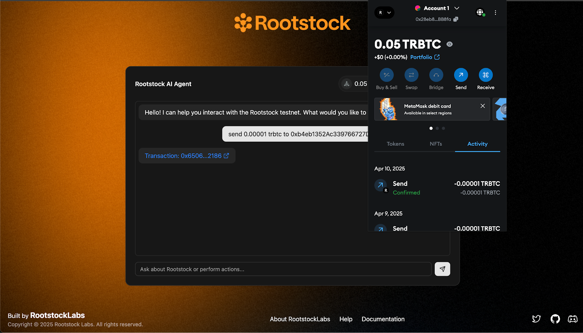
Task: Dismiss the MetaMask debit card banner
Action: pyautogui.click(x=482, y=106)
